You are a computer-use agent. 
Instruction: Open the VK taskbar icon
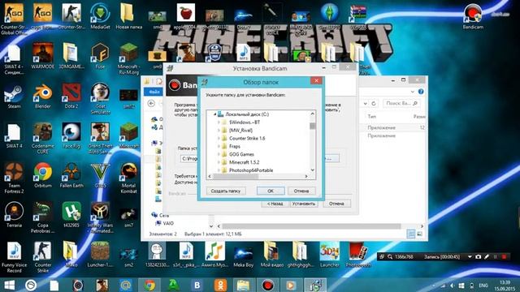(x=197, y=285)
